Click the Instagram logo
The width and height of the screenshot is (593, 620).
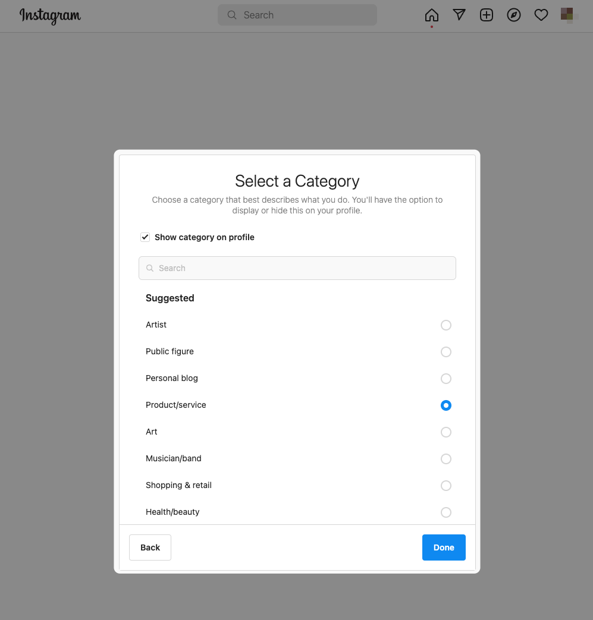[x=50, y=15]
